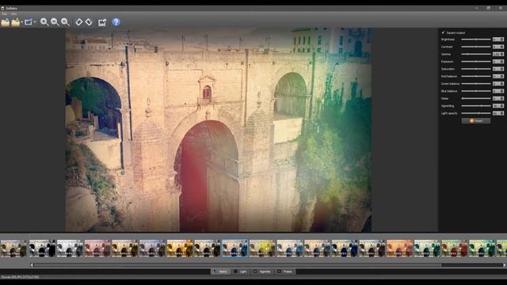Image resolution: width=507 pixels, height=285 pixels.
Task: Click the Exposure value spinner
Action: click(x=498, y=62)
